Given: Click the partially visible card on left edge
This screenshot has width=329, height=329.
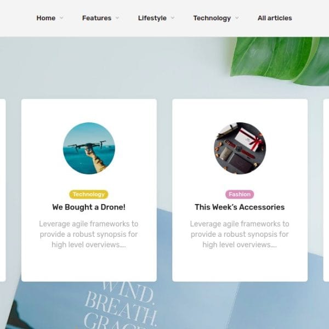Looking at the screenshot, I should tap(3, 190).
